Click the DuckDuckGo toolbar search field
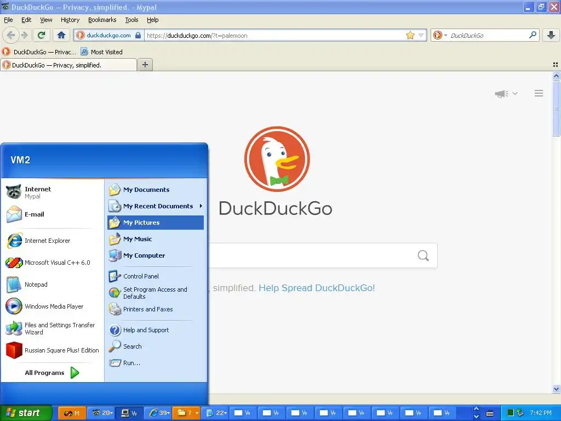Image resolution: width=561 pixels, height=421 pixels. (x=488, y=35)
